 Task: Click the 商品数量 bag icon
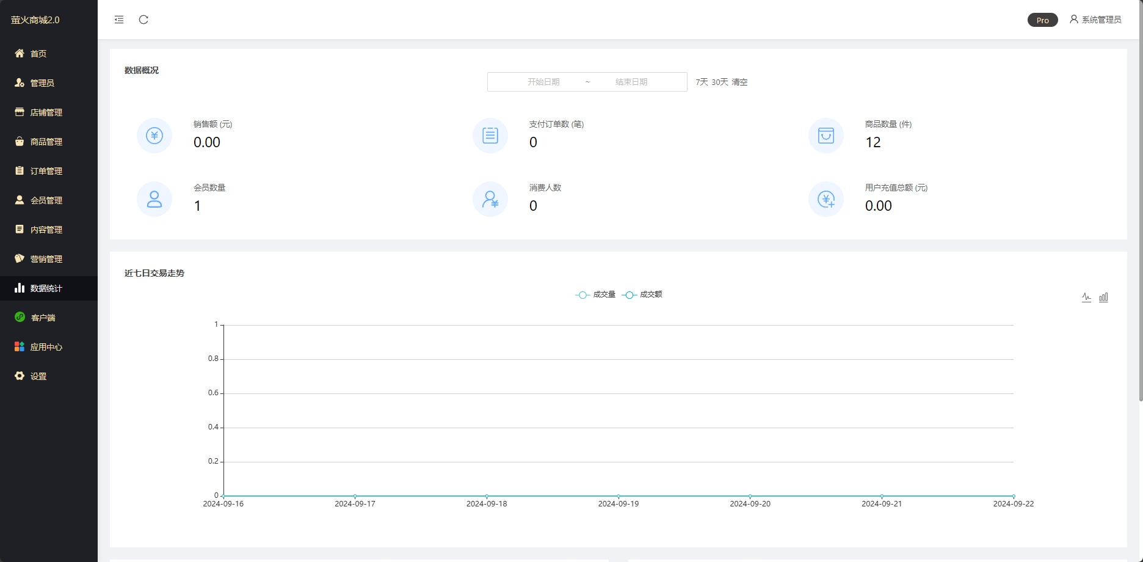point(826,136)
